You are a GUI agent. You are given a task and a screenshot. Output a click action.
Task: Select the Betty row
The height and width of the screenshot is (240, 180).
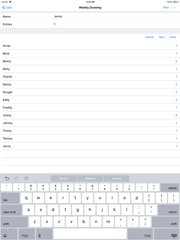click(90, 69)
